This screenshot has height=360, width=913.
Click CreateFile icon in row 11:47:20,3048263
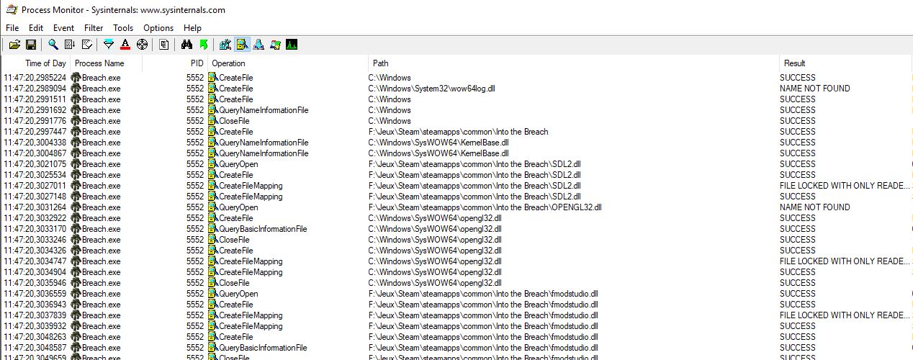[213, 337]
